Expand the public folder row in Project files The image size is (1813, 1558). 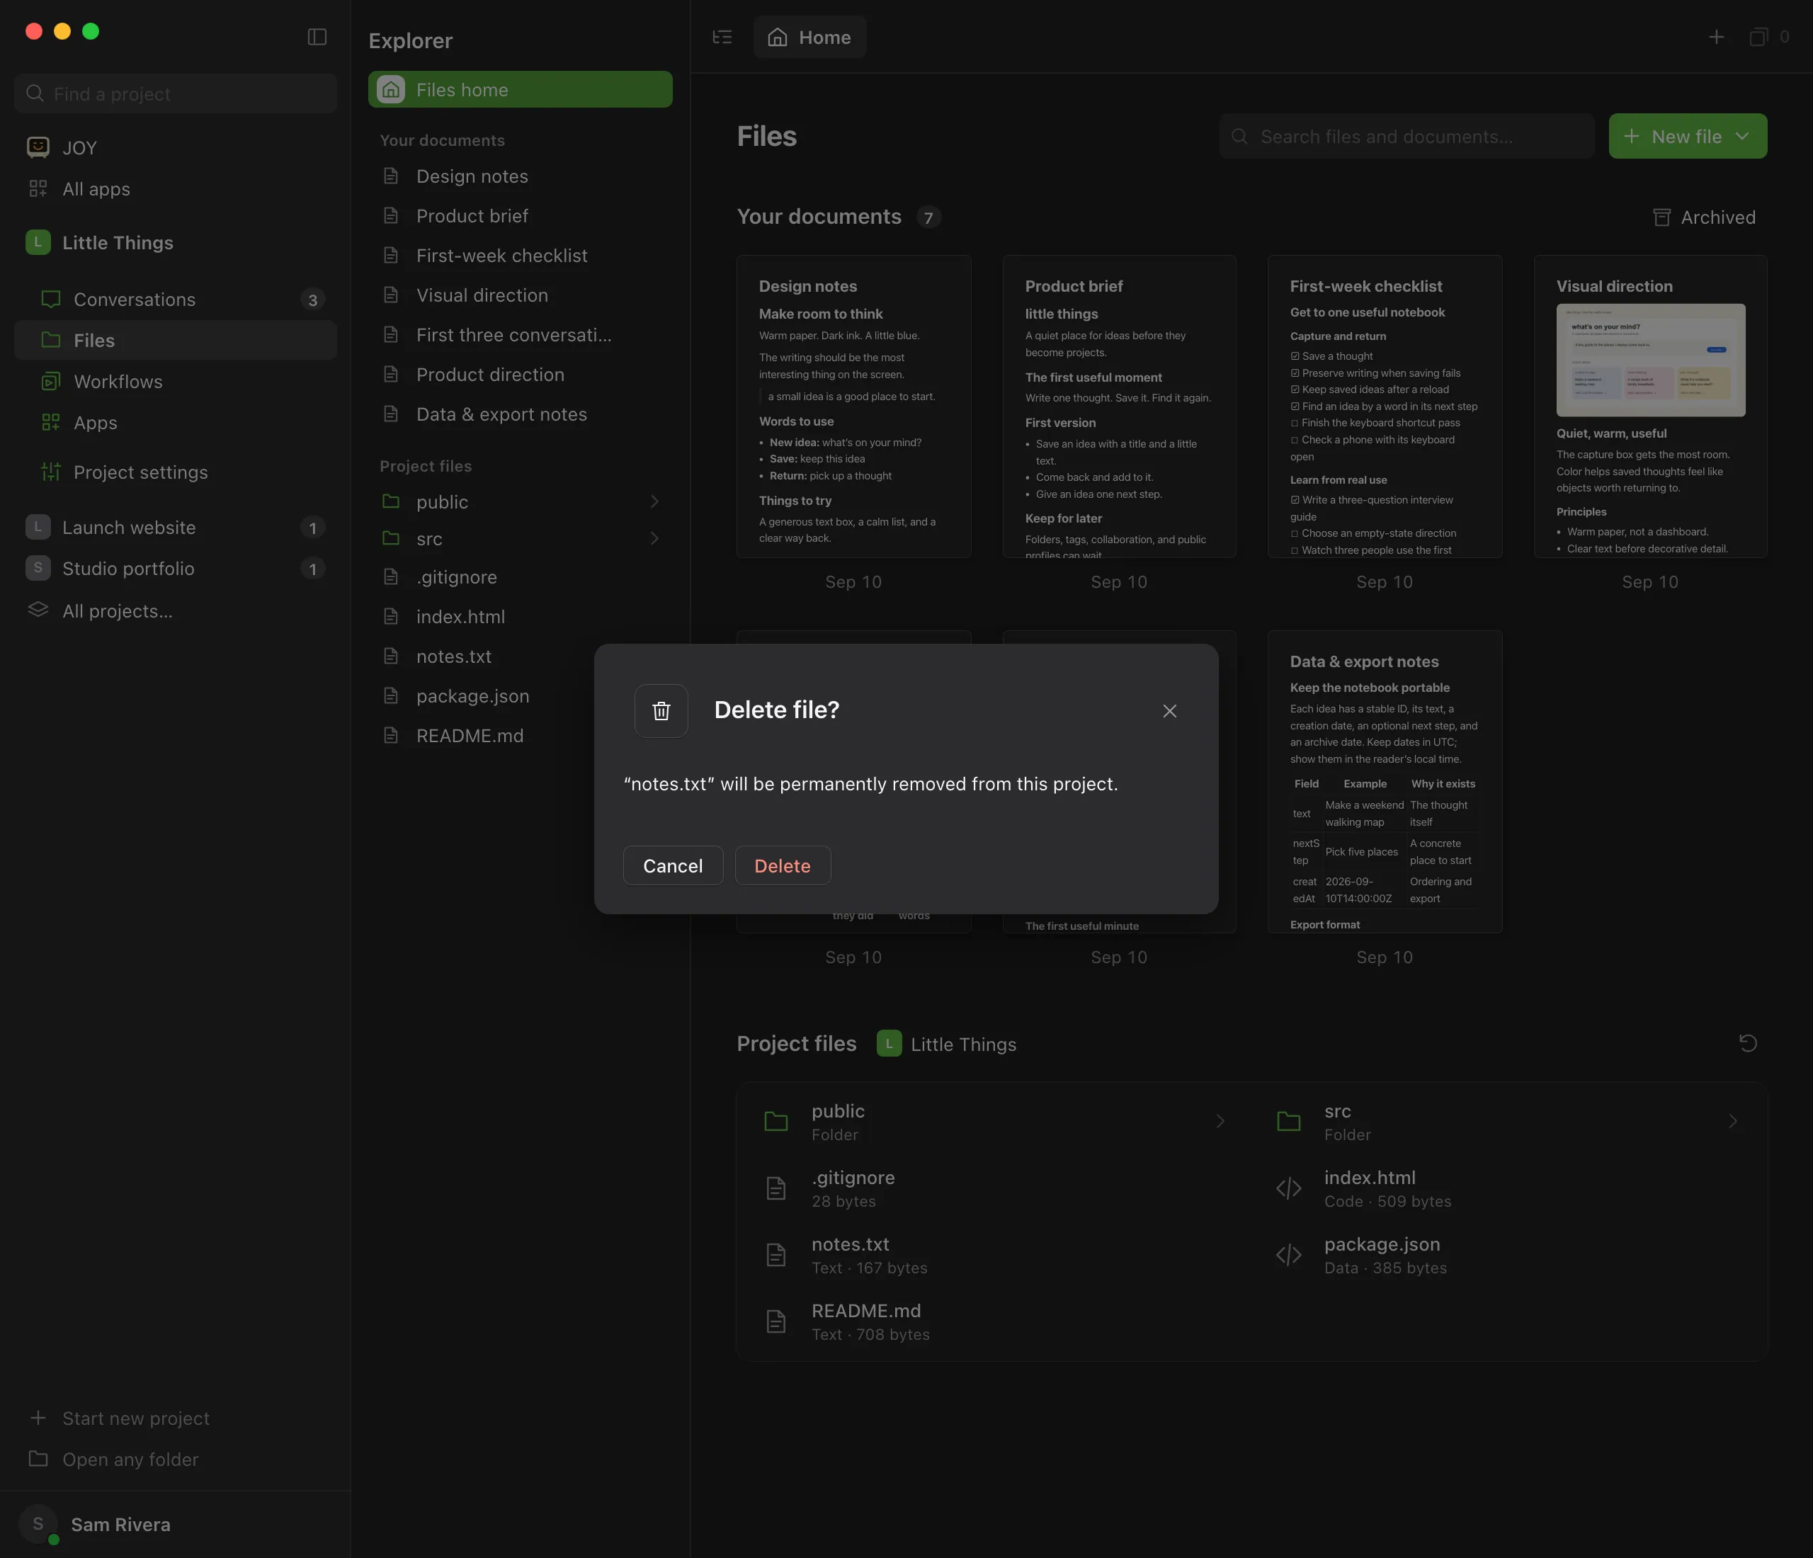point(996,1122)
